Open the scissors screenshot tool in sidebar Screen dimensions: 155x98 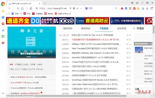point(3,30)
